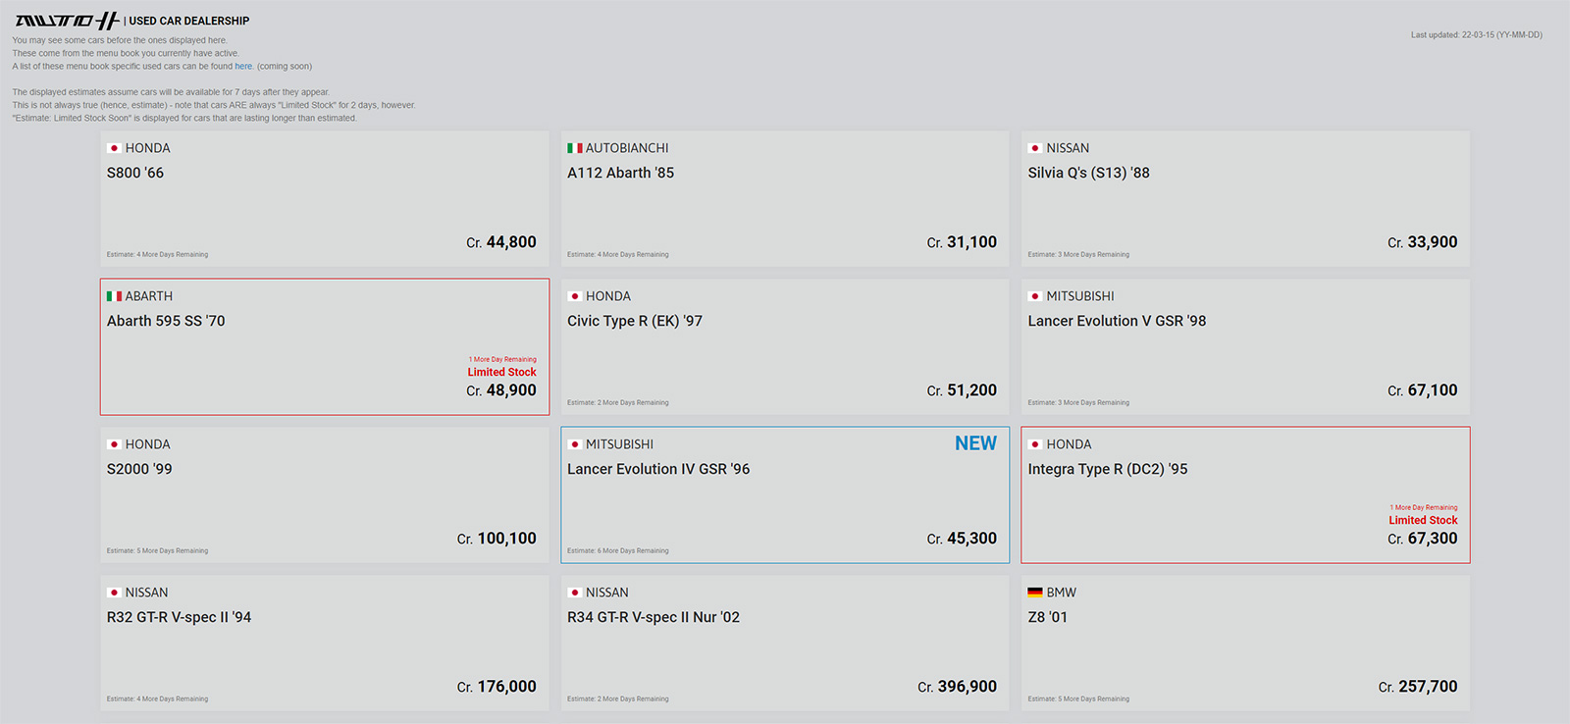Click the R34 GT-R price Cr. 396,900

click(957, 687)
